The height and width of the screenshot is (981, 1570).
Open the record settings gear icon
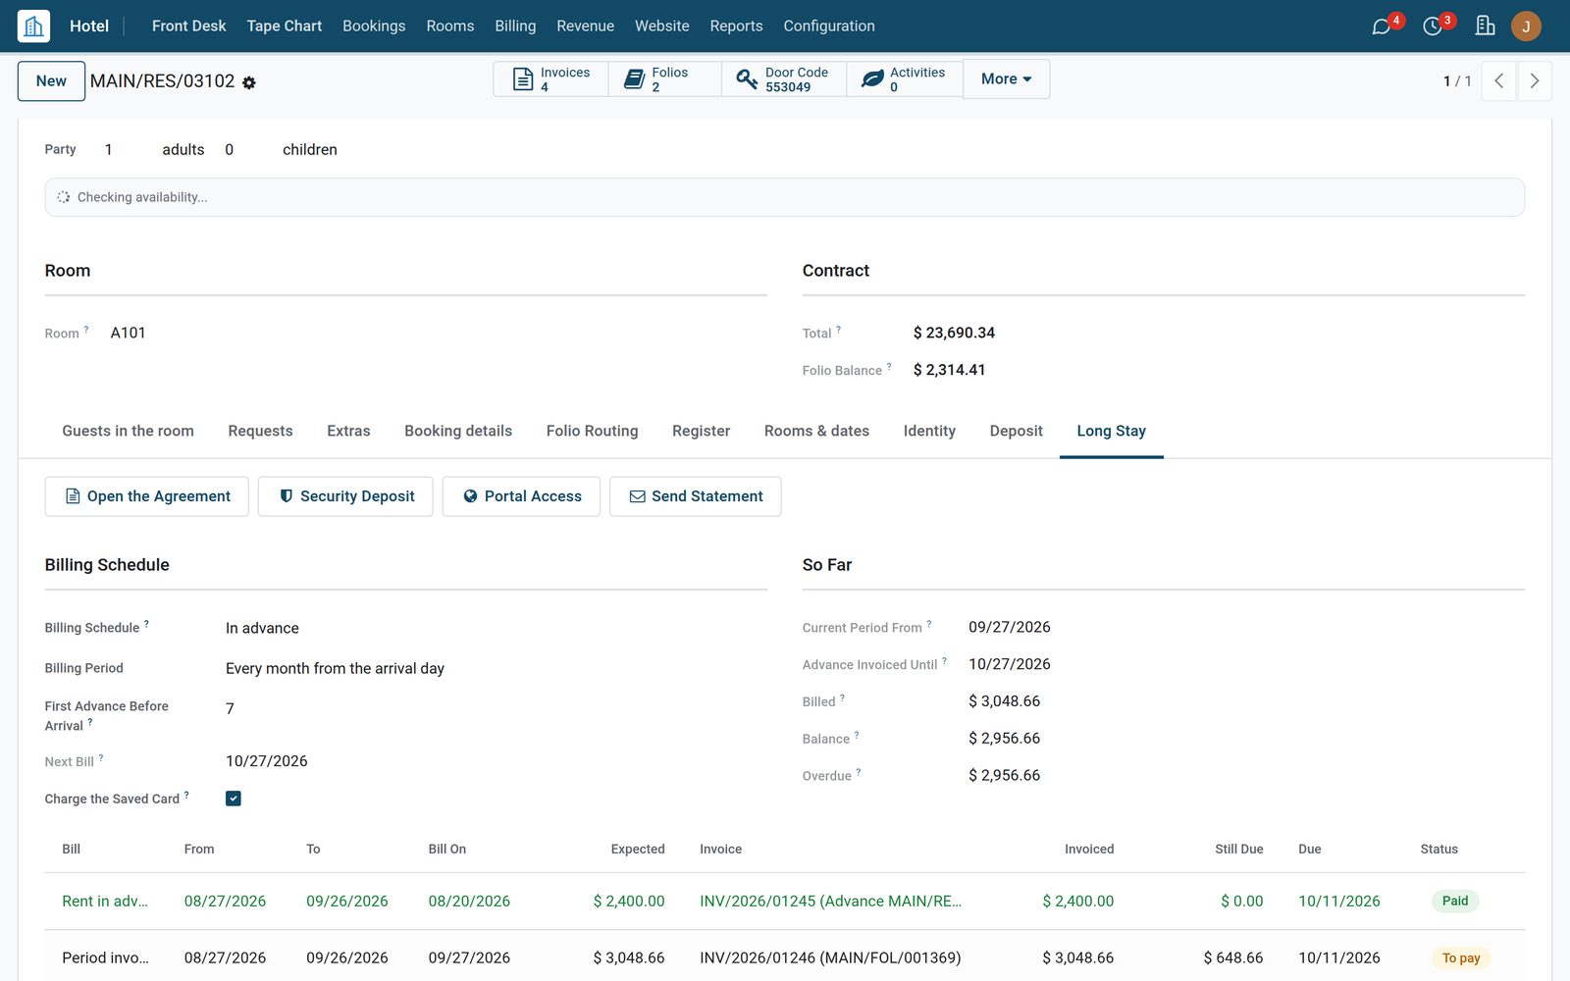point(249,83)
